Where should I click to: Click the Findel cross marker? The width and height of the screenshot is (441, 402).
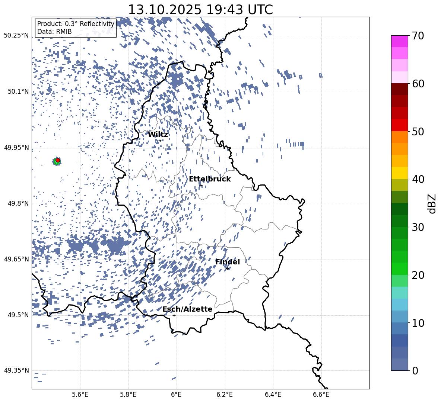click(x=227, y=268)
